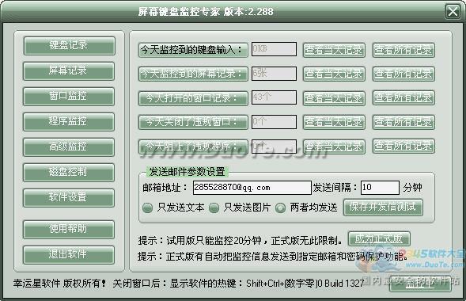466x301 pixels.
Task: Click 退出软件 to exit
Action: (69, 254)
